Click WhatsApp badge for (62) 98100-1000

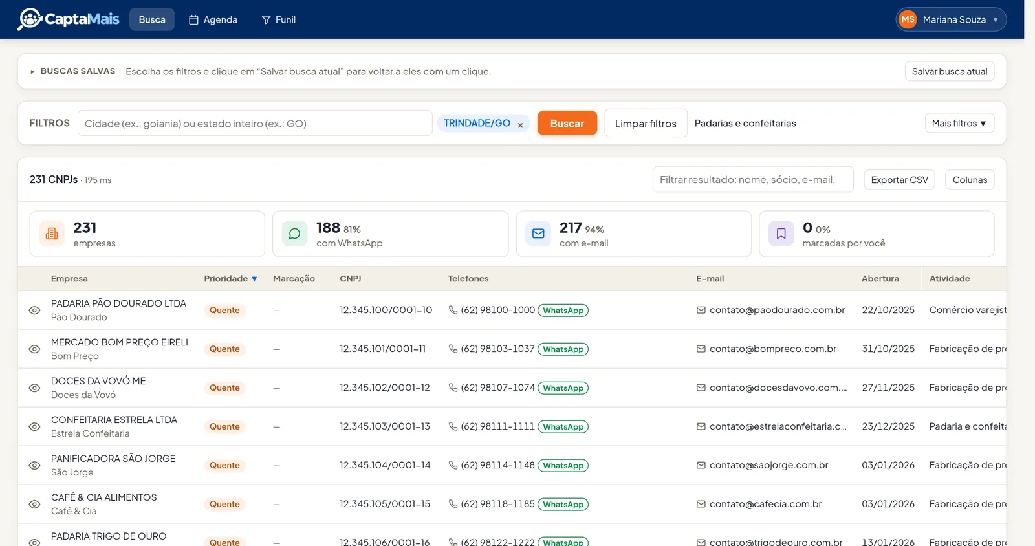(x=563, y=311)
